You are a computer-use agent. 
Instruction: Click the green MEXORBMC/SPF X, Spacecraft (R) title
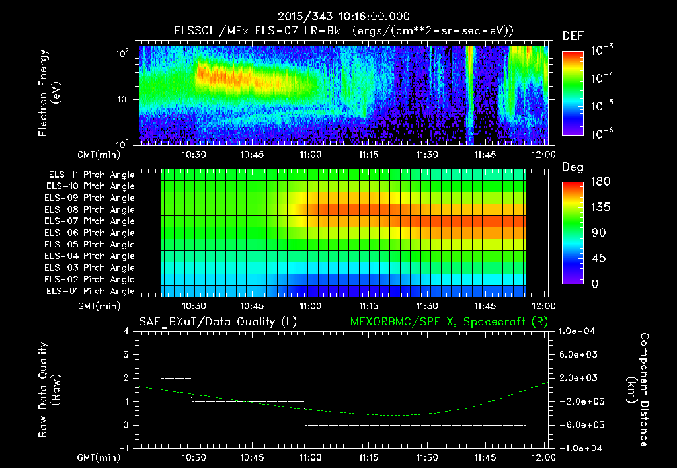449,322
